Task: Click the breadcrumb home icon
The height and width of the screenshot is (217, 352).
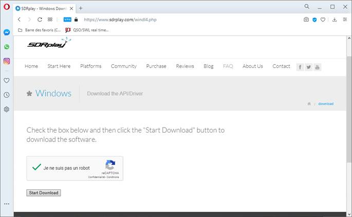Action: [x=309, y=103]
